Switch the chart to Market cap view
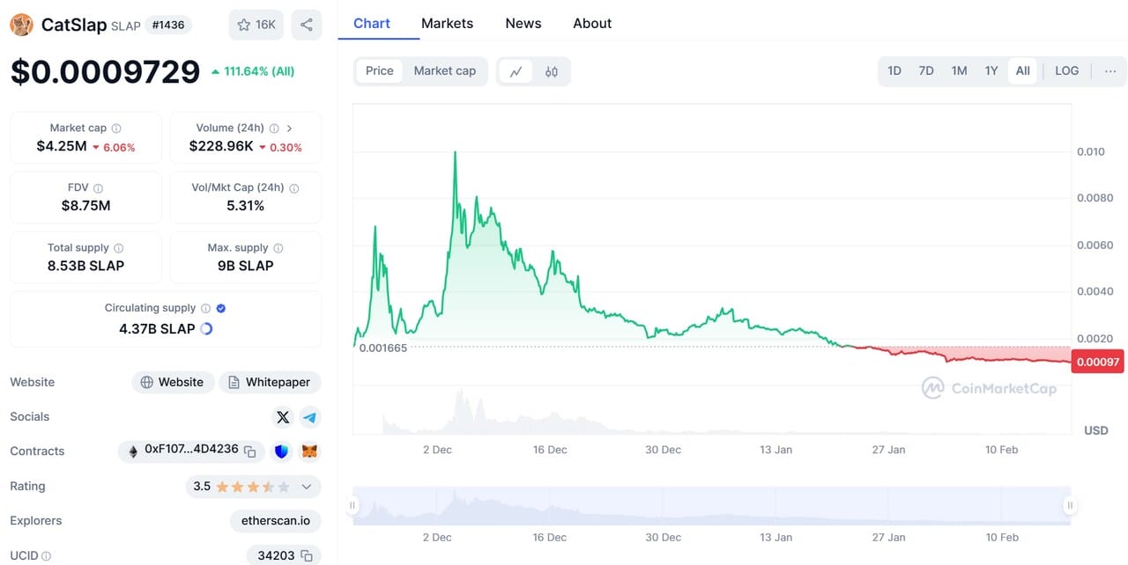 coord(445,70)
